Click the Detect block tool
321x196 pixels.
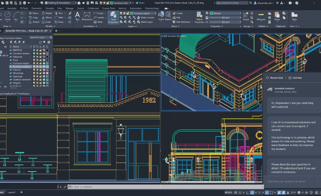[x=168, y=16]
